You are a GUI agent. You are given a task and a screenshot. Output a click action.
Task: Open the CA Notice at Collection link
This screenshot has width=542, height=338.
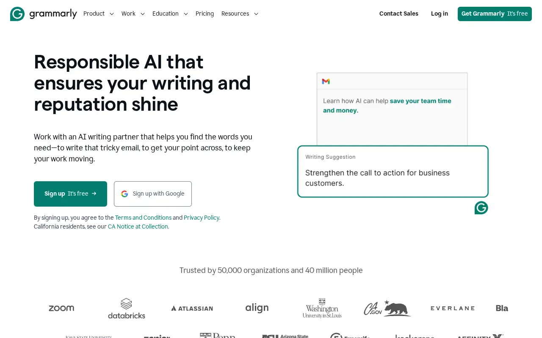tap(138, 227)
